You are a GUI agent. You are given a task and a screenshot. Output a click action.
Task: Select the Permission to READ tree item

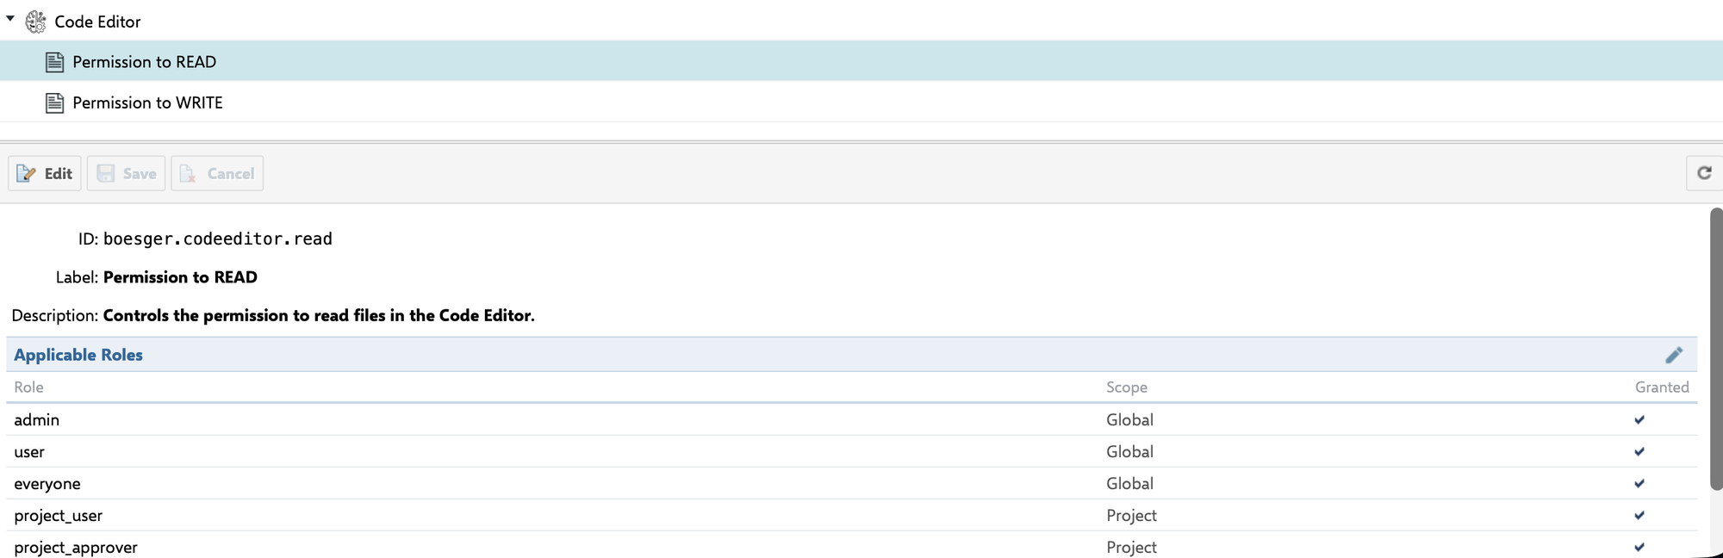[144, 62]
